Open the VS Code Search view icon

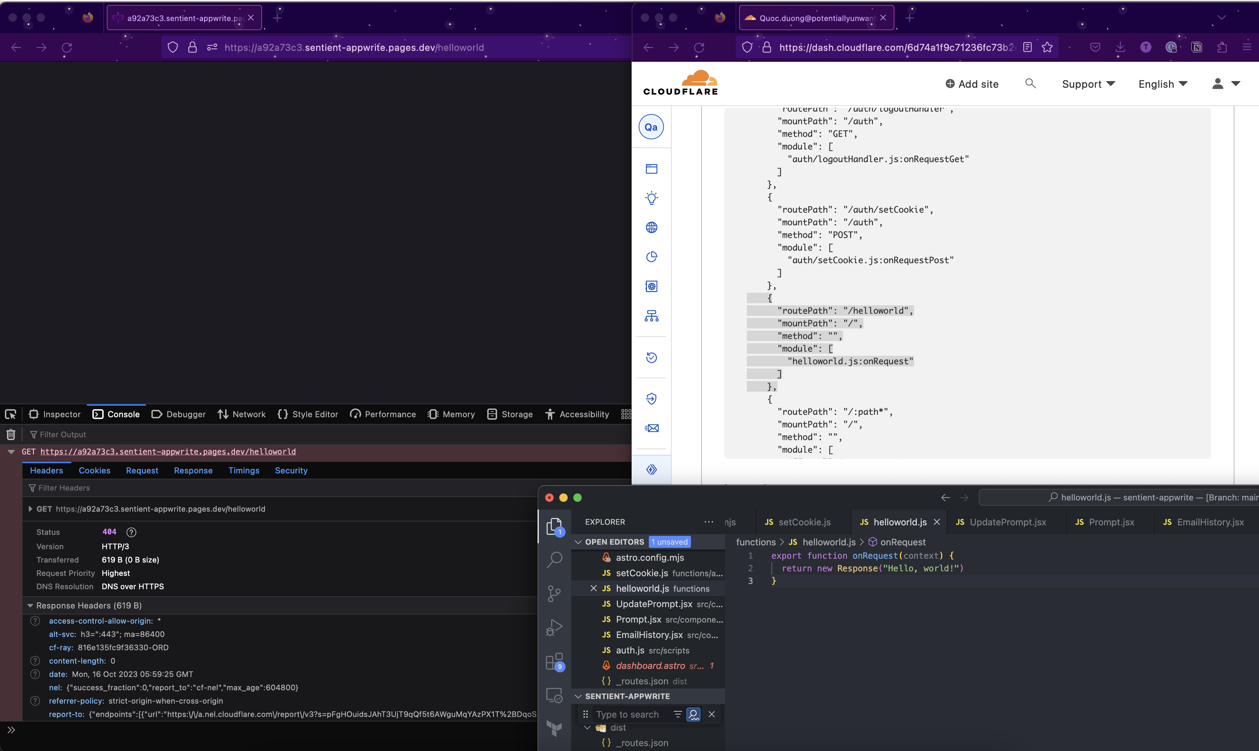555,559
